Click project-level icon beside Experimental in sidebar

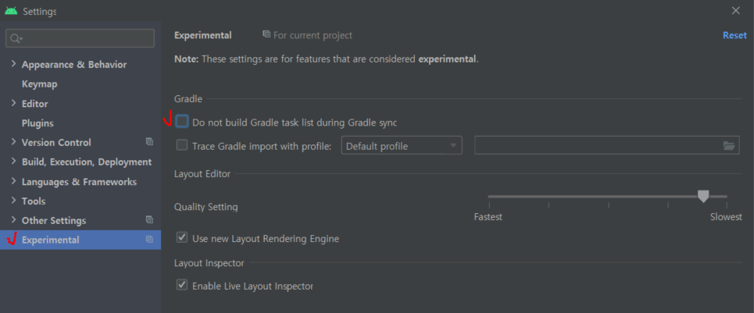(149, 240)
